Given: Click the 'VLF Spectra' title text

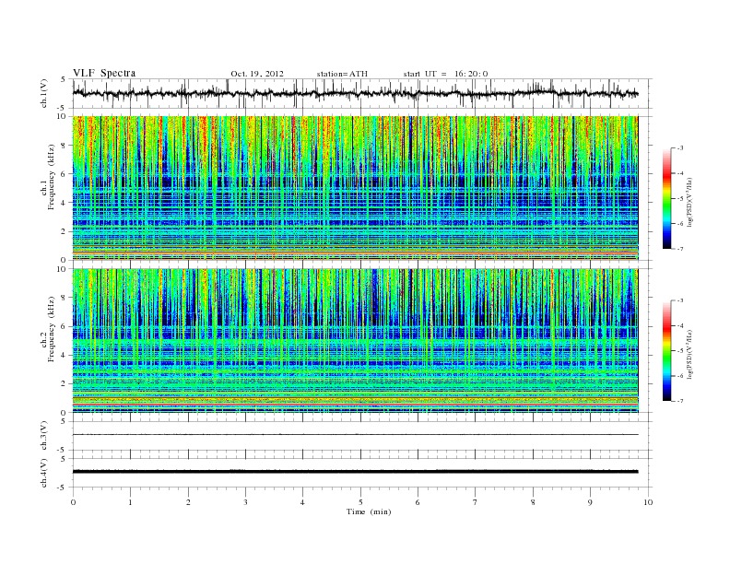Looking at the screenshot, I should coord(104,73).
